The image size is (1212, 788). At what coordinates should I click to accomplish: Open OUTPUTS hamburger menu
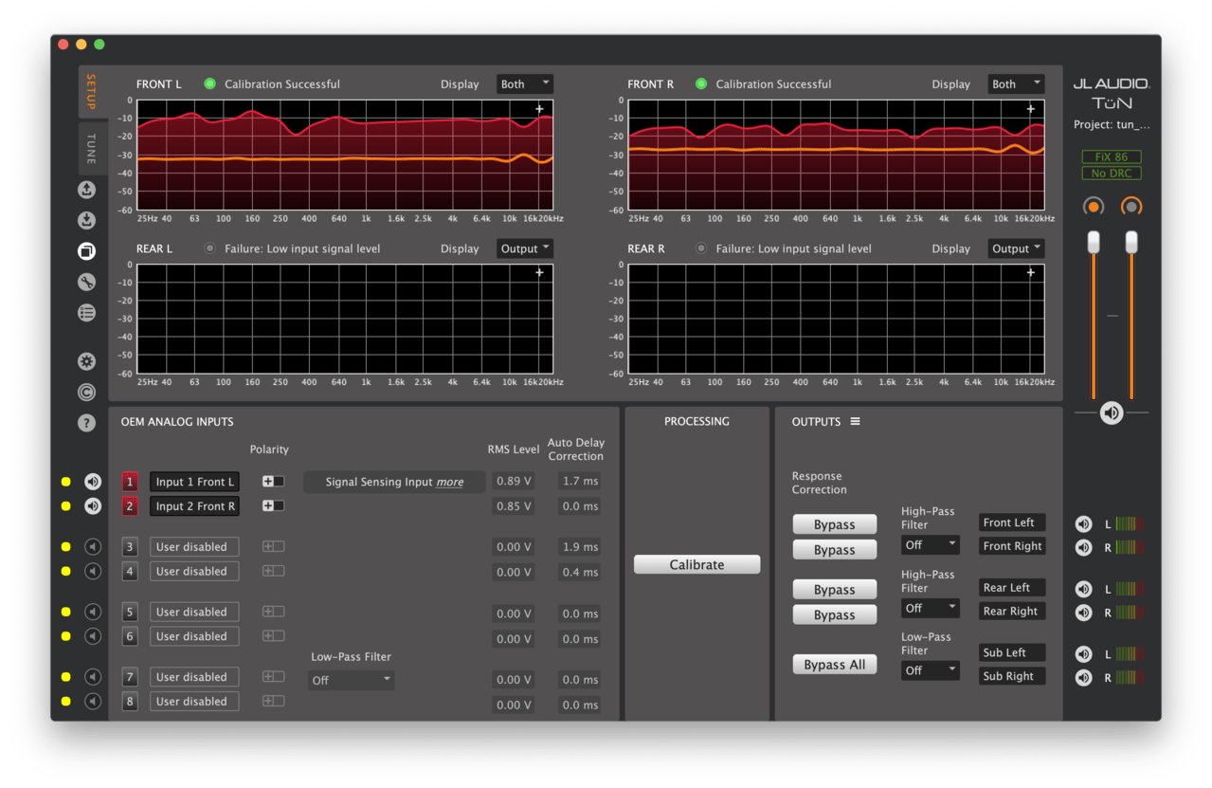(x=855, y=422)
